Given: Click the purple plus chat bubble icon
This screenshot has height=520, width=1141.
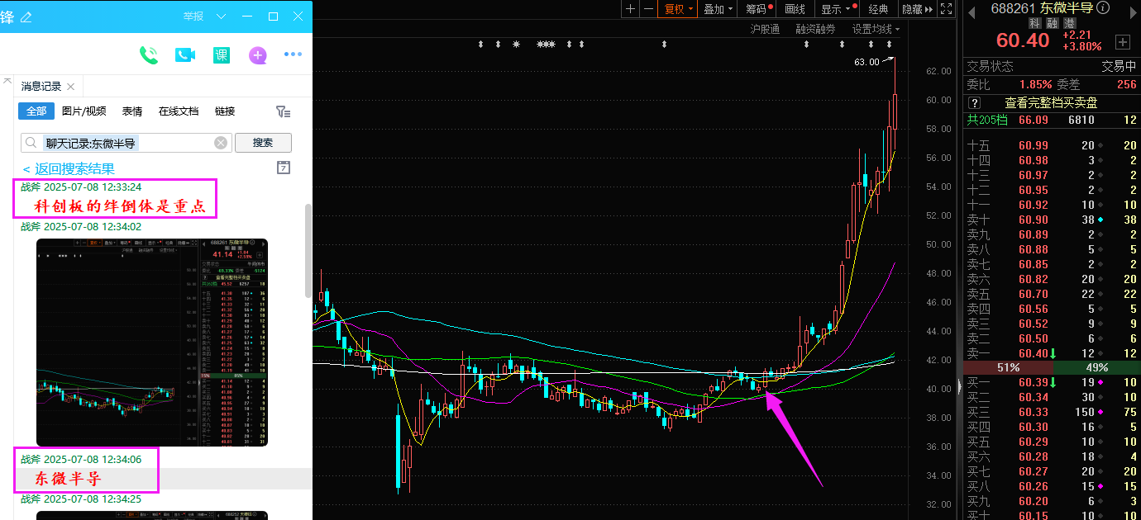Looking at the screenshot, I should (258, 55).
